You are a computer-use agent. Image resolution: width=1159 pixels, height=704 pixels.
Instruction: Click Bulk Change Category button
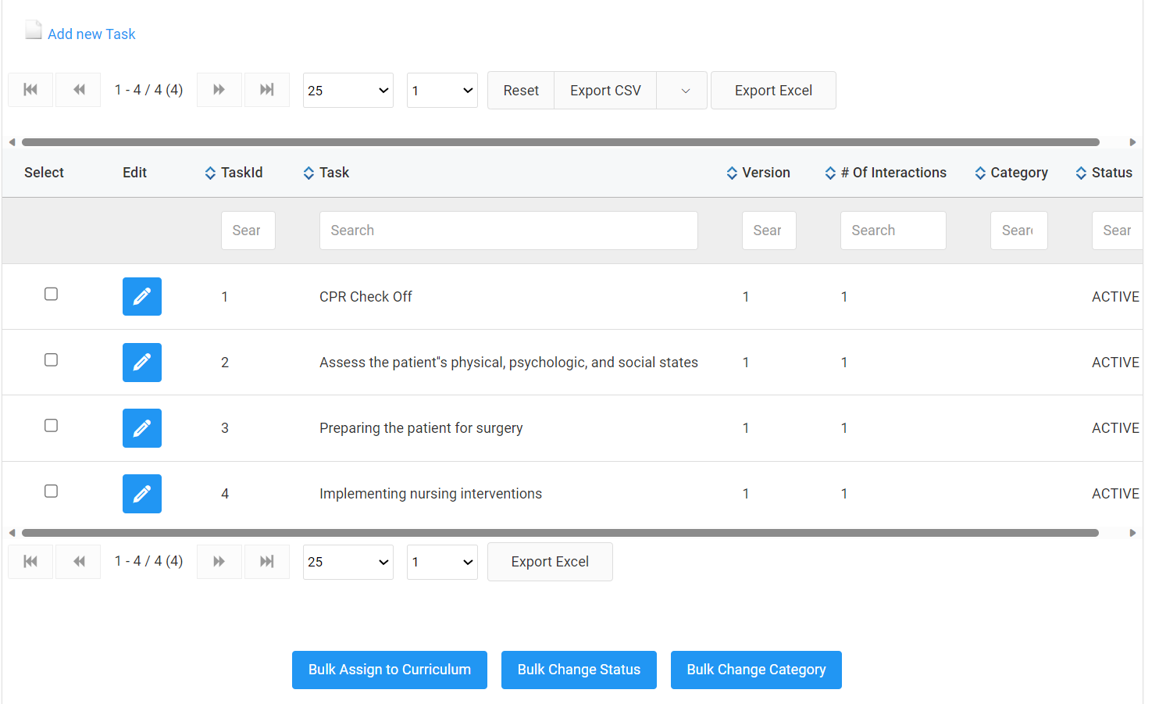point(756,670)
